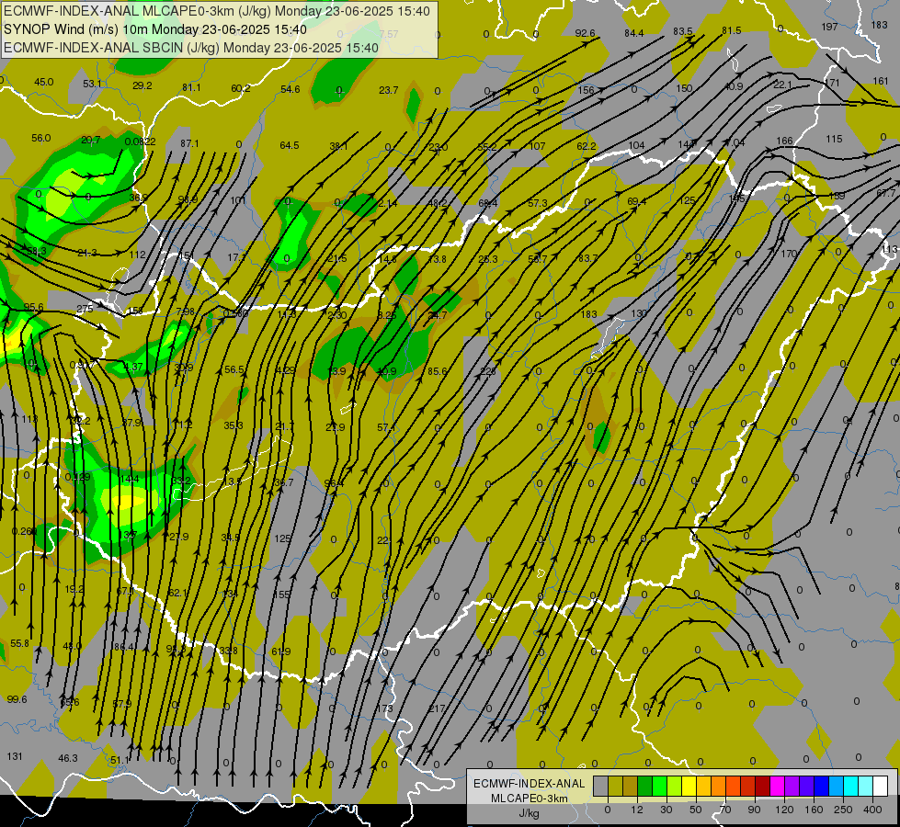Click the legend tick label 250

(x=843, y=810)
